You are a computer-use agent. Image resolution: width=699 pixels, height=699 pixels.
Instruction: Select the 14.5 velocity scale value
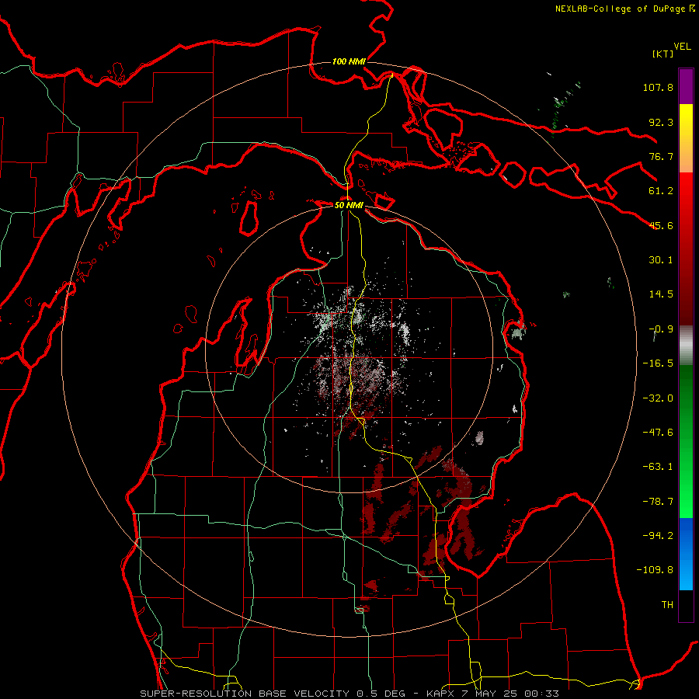click(661, 294)
